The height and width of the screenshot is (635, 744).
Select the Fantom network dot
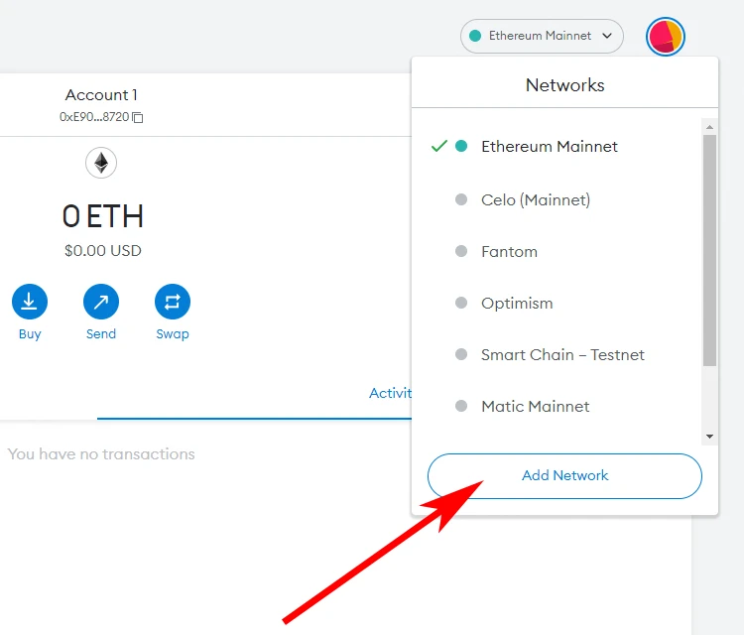pos(460,251)
